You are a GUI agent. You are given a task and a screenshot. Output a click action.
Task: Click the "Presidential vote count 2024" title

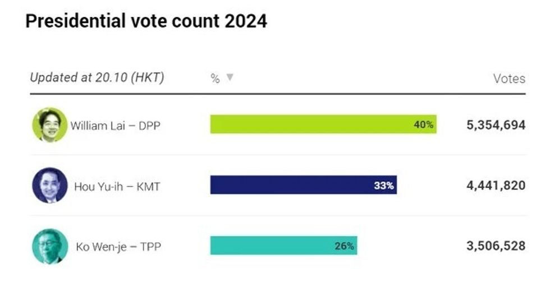146,21
